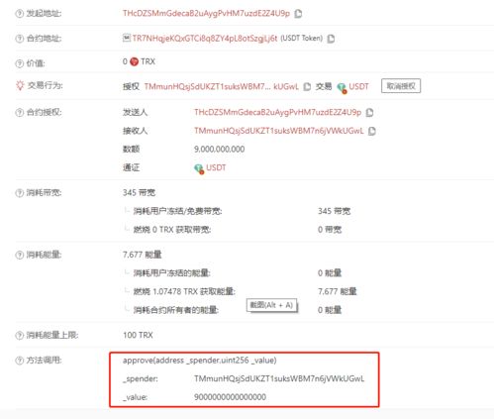Click the USDT token icon in 通证 row

coord(199,168)
